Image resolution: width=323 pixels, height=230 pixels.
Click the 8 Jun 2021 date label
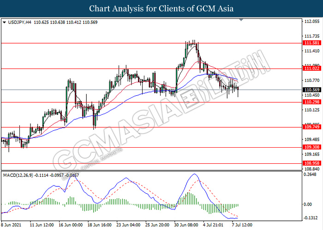click(11, 225)
